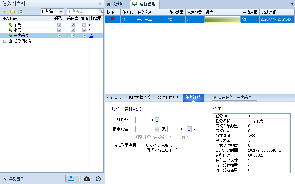Collapse the task list tree panel

coord(100,4)
